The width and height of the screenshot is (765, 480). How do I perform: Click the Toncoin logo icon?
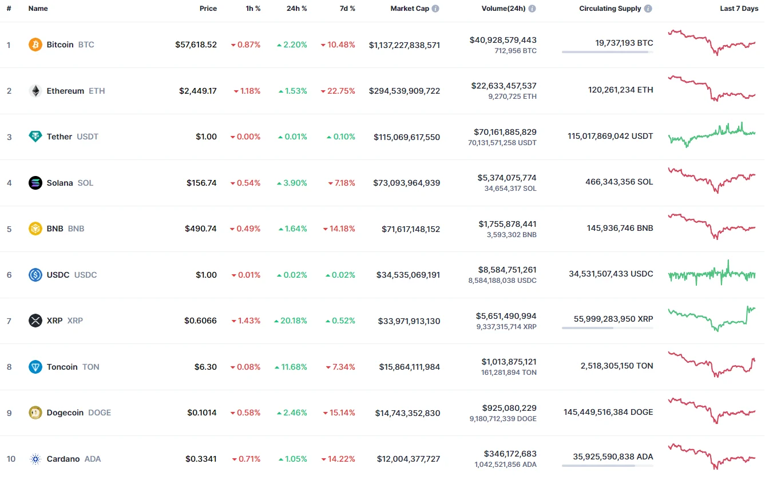(x=35, y=367)
